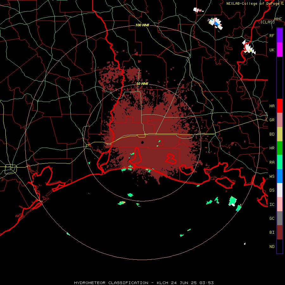Click the ND legend label
This screenshot has height=285, width=285.
(x=272, y=247)
